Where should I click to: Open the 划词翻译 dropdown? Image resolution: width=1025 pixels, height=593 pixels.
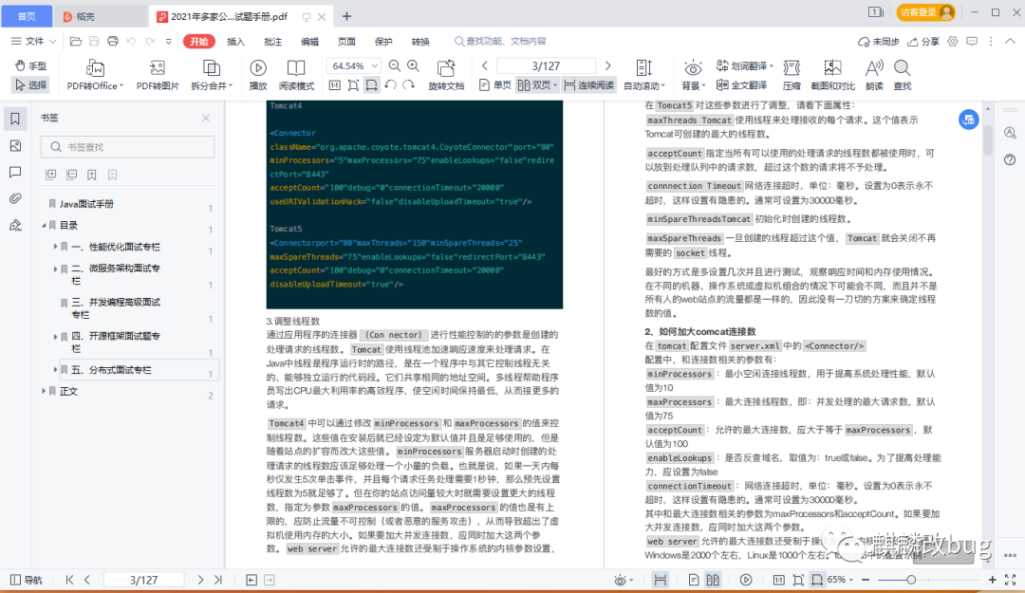[745, 66]
